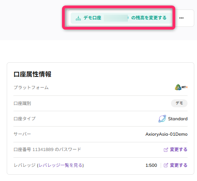This screenshot has height=181, width=197.
Task: Open the レバレッジ一覧を見る link
Action: tap(60, 165)
